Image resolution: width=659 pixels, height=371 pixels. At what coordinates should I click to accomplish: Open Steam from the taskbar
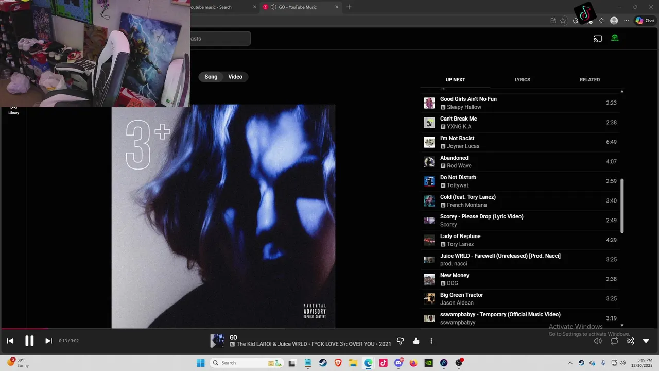(x=323, y=363)
